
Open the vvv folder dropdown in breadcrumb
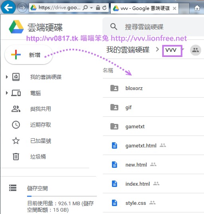[x=183, y=49]
